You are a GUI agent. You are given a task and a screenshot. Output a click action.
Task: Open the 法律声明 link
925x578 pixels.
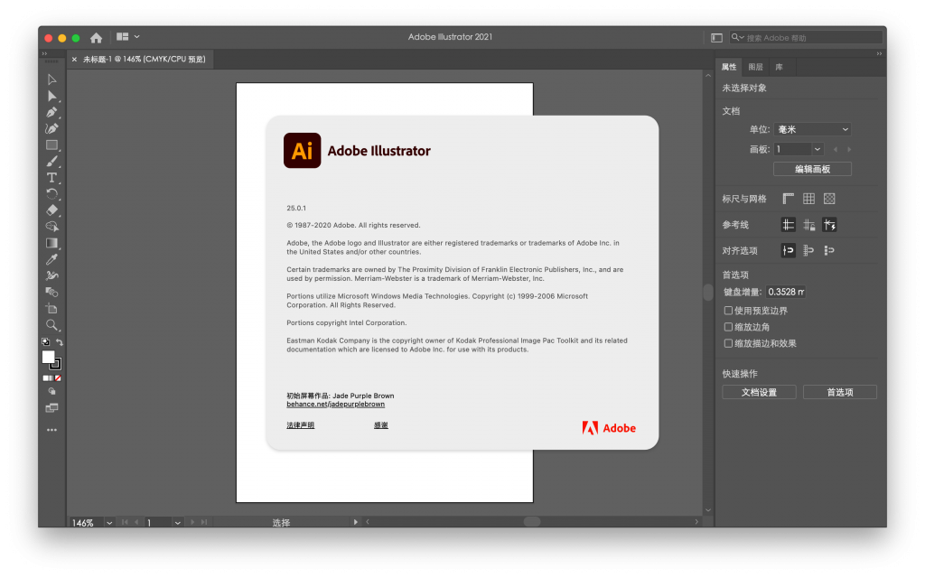[x=300, y=425]
